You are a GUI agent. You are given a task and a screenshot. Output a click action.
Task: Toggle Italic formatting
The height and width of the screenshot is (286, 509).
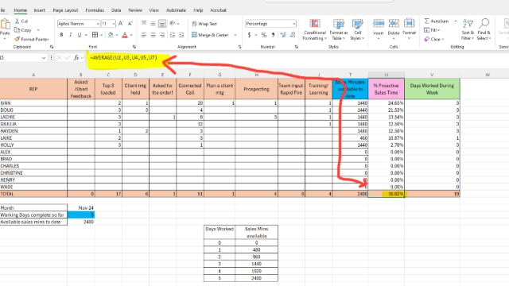pos(71,35)
